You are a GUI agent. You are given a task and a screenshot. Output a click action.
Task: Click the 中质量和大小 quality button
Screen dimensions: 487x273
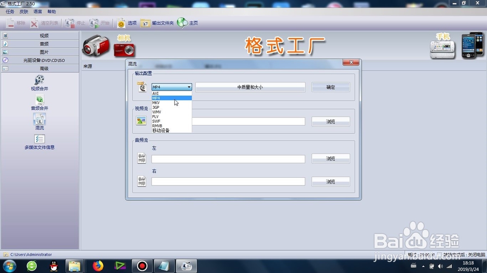[250, 87]
